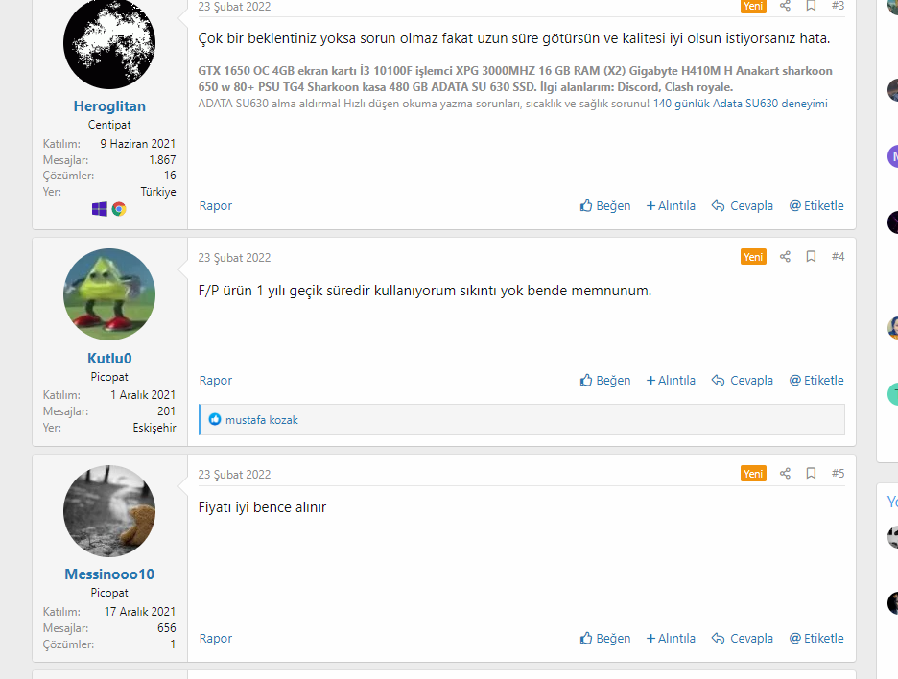Like Kutlu0's post with Beğen
Viewport: 898px width, 679px height.
click(x=605, y=380)
